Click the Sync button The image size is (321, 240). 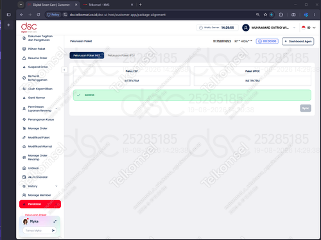[306, 108]
